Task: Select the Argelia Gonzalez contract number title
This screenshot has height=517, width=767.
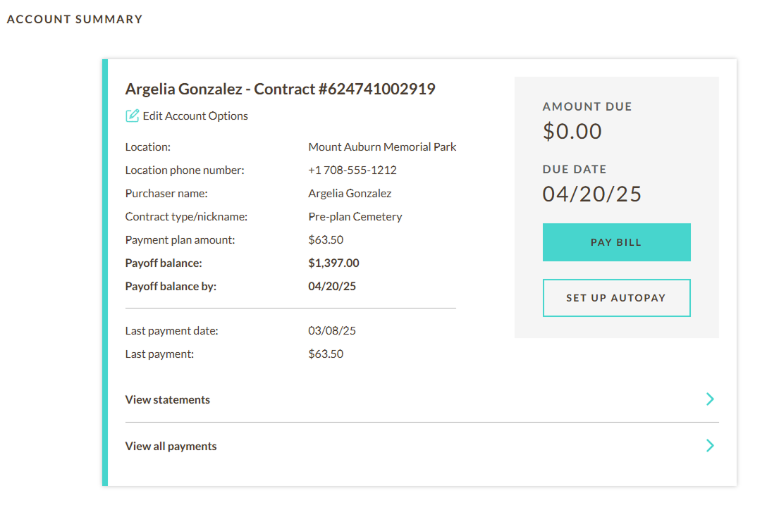Action: pyautogui.click(x=280, y=89)
